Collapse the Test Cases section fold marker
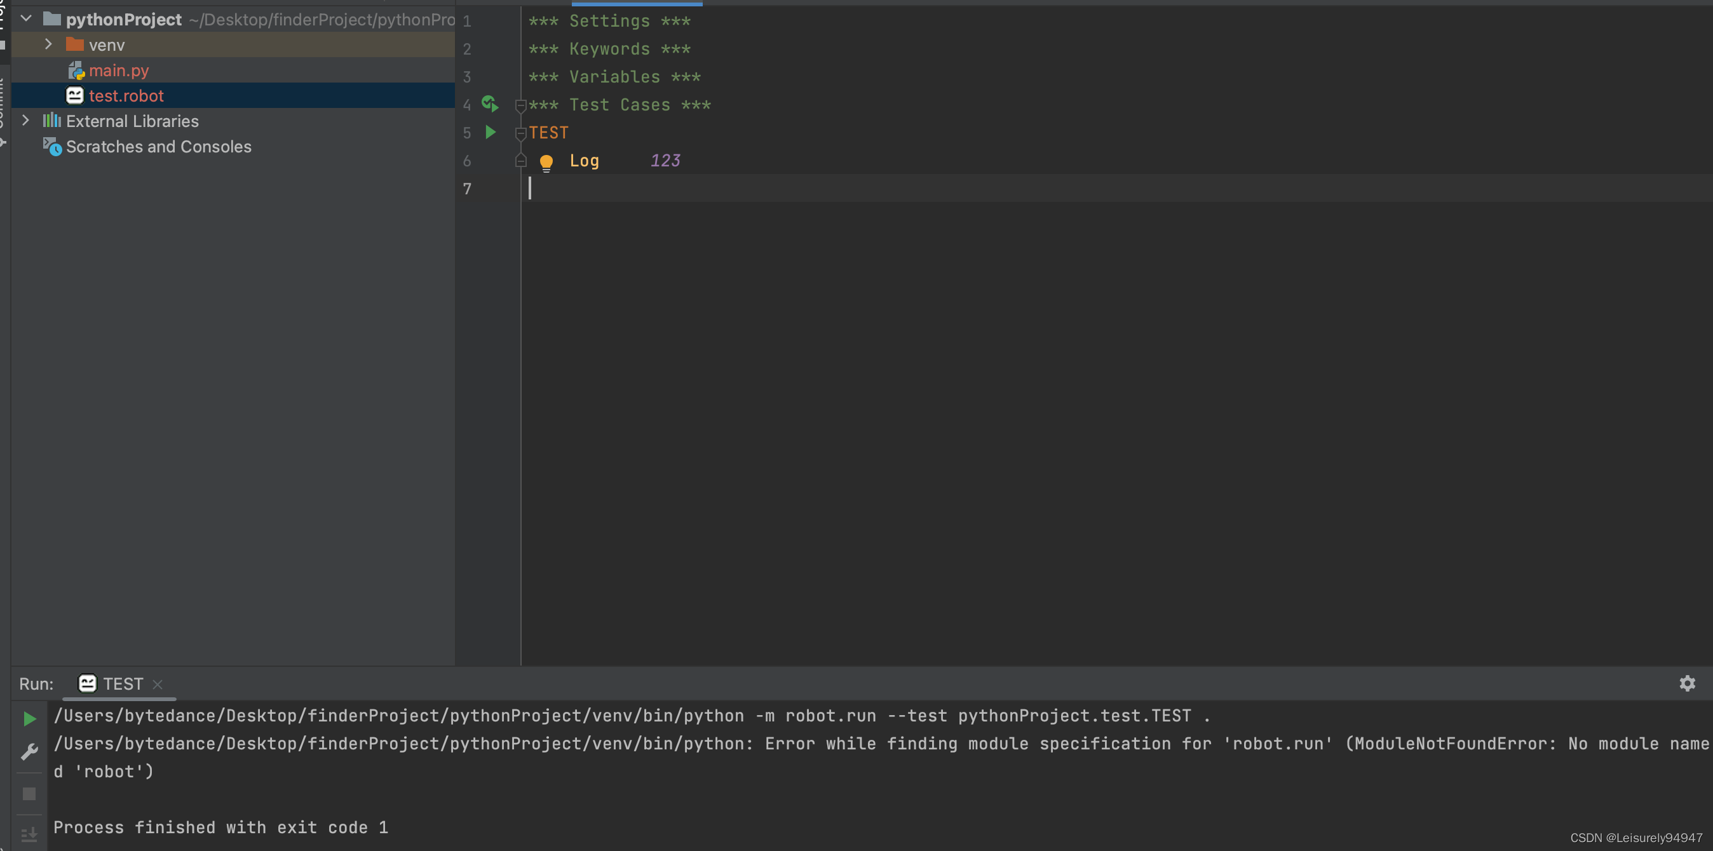The height and width of the screenshot is (851, 1713). [x=520, y=105]
